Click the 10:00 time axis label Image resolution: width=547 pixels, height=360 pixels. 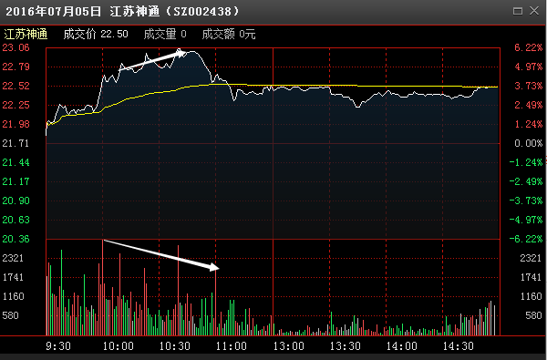click(x=118, y=346)
